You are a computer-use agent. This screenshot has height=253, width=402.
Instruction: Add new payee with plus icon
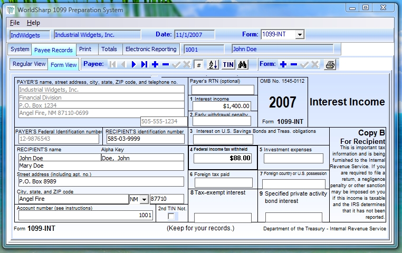tap(155, 64)
